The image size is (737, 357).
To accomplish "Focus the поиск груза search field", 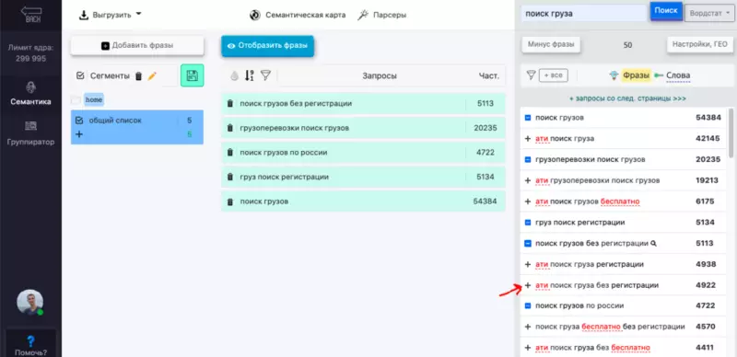I will pos(584,14).
